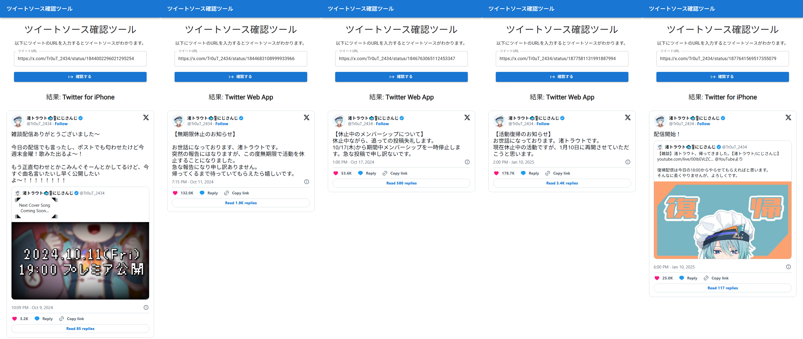Click the profile avatar on the Oct 17 tweet
803x339 pixels.
click(x=339, y=121)
